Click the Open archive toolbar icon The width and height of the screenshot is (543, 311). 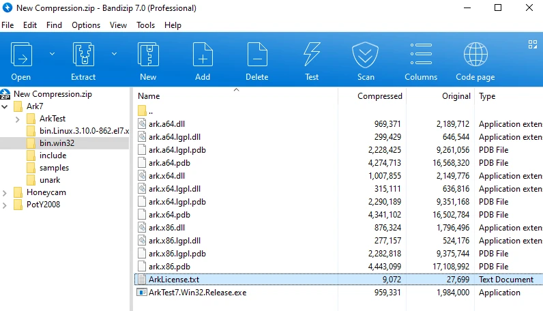pos(21,55)
